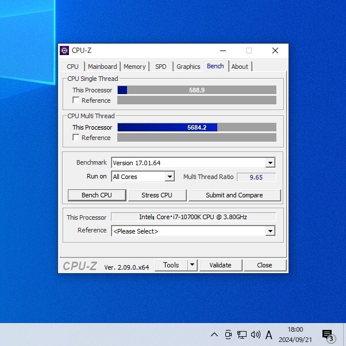Open the notification action center icon
346x346 pixels.
coord(328,335)
